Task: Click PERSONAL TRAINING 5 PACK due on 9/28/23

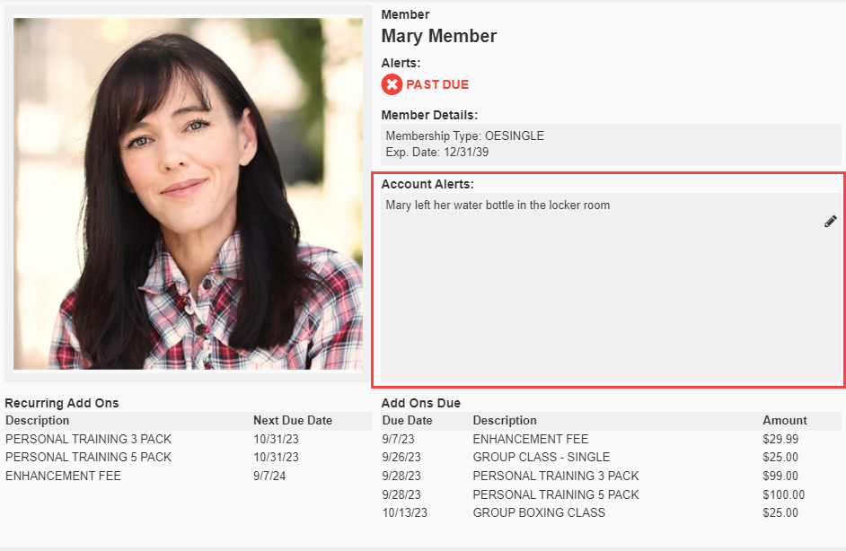Action: [x=556, y=495]
